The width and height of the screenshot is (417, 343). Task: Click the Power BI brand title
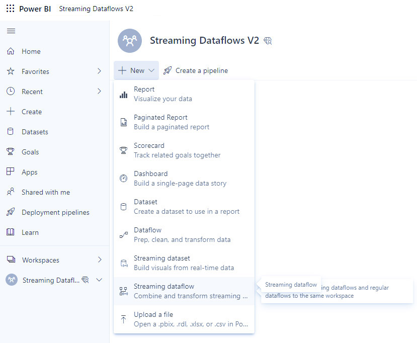tap(35, 9)
